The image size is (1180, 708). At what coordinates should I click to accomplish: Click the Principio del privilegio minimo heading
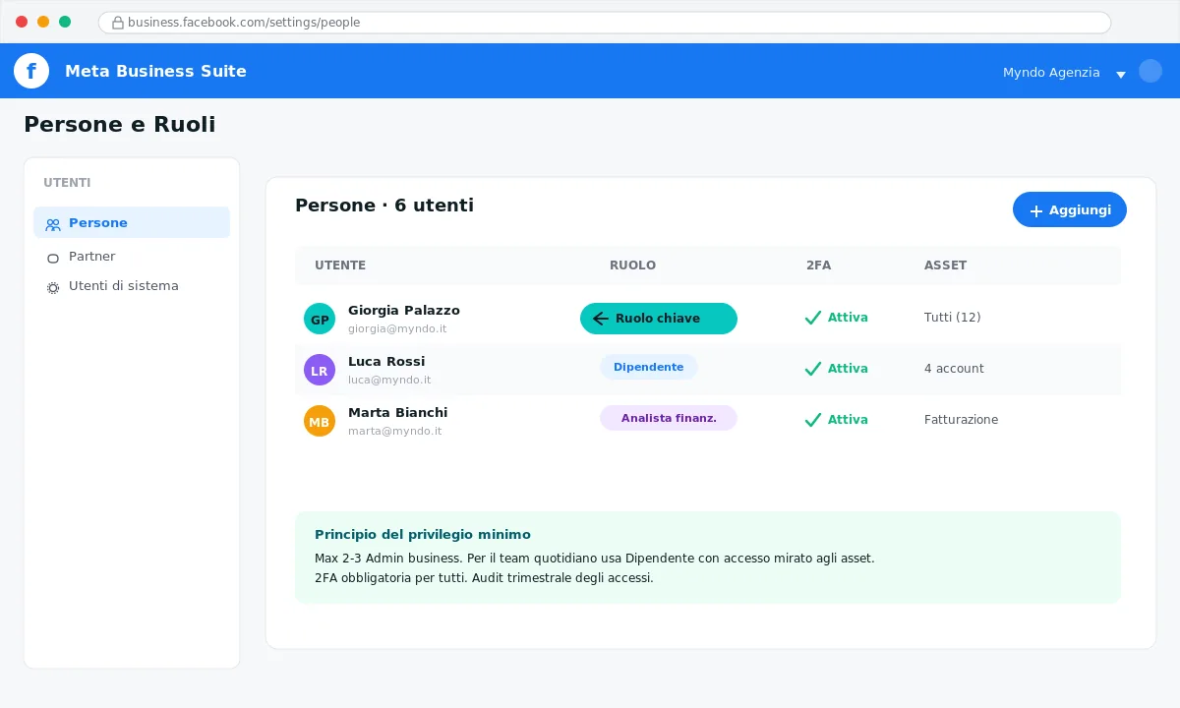tap(423, 535)
